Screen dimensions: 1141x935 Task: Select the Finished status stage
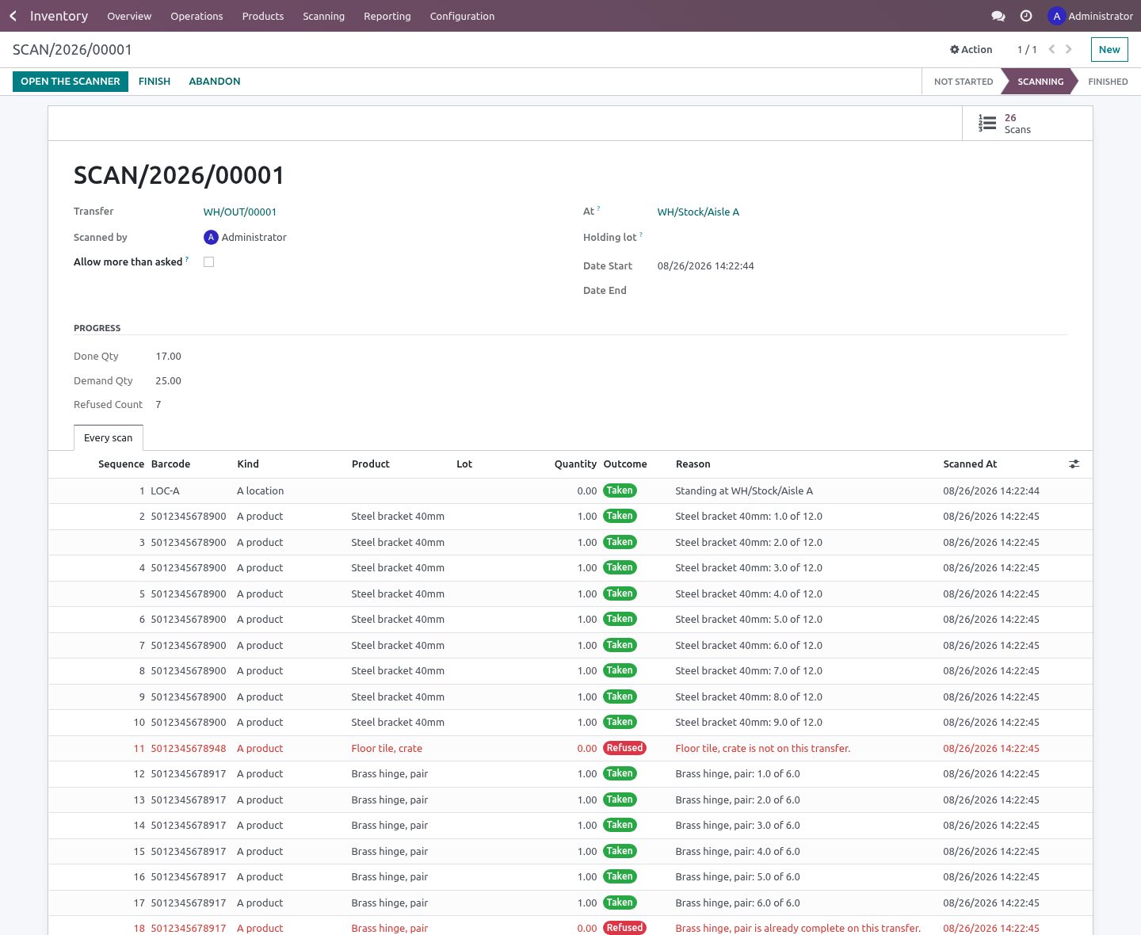click(x=1108, y=82)
